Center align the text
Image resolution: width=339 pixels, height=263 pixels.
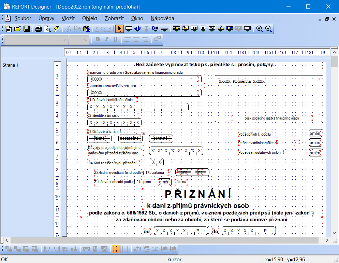[136, 39]
